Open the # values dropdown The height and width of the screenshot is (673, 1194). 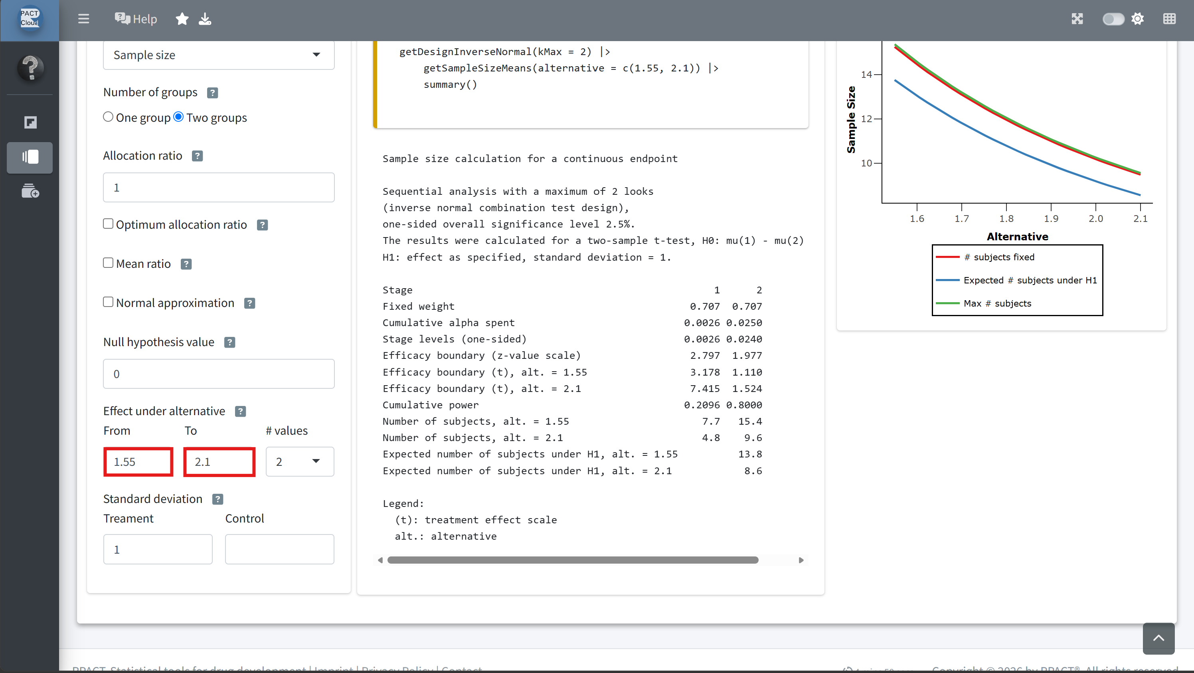click(299, 462)
